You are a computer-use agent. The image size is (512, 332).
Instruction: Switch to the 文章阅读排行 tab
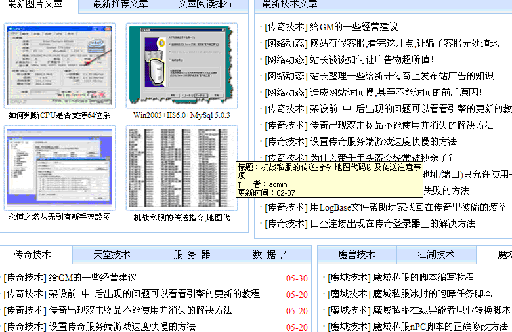[x=205, y=5]
